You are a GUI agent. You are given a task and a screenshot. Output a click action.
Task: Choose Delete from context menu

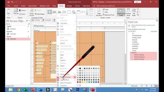(66, 66)
